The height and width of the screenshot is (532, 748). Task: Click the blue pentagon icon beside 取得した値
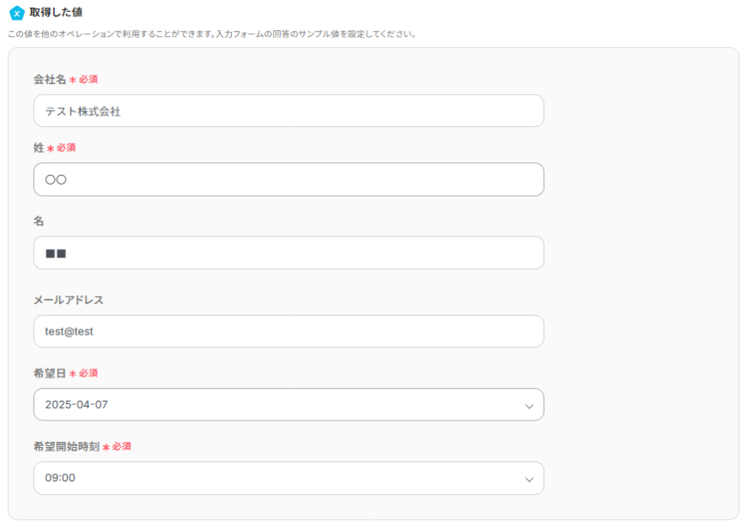(16, 13)
